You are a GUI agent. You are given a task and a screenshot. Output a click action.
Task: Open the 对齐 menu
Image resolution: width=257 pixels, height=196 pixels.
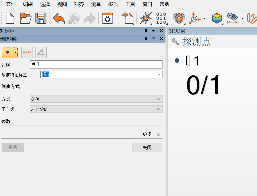[79, 4]
